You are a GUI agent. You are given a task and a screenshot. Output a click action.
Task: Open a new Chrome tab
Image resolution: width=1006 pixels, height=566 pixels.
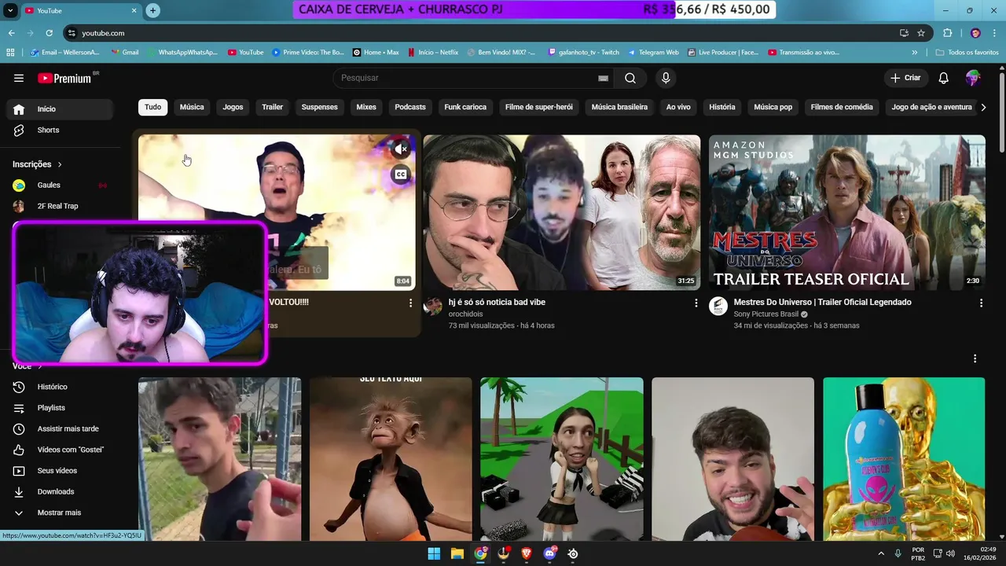coord(152,10)
